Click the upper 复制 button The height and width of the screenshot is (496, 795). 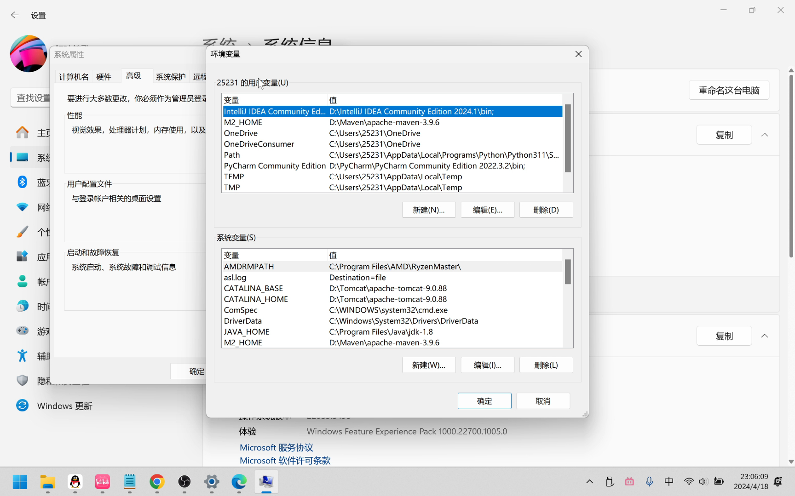[x=724, y=135]
